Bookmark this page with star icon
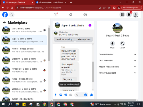This screenshot has height=107, width=143. 109,8
